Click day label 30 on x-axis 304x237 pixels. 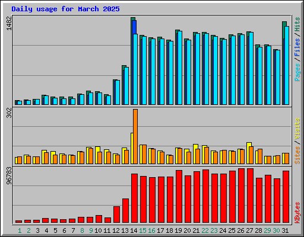tap(276, 230)
